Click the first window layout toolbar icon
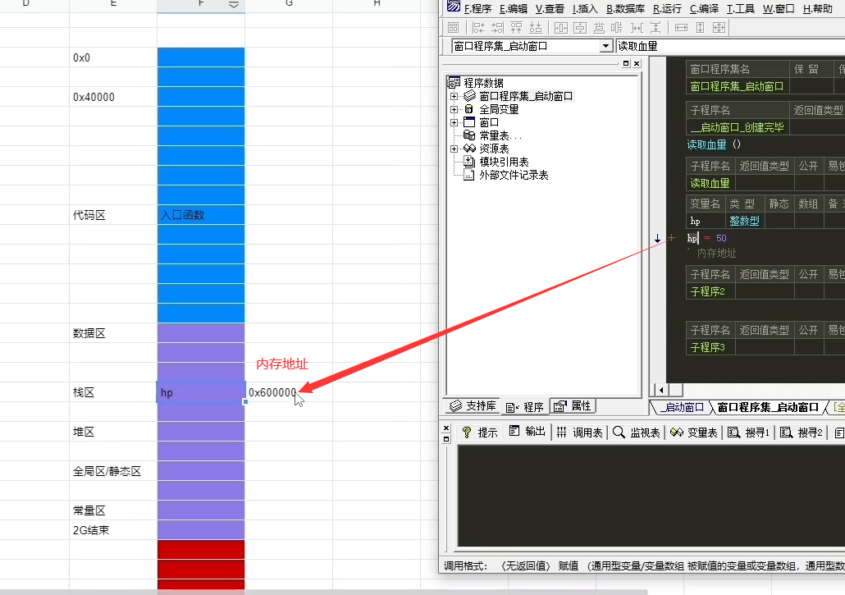845x595 pixels. point(453,27)
